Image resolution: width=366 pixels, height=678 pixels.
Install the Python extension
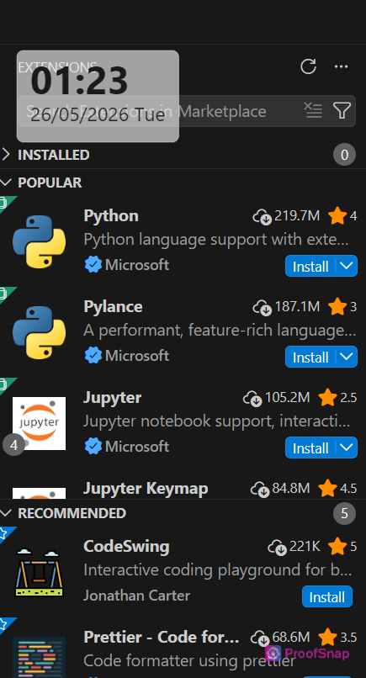[310, 266]
